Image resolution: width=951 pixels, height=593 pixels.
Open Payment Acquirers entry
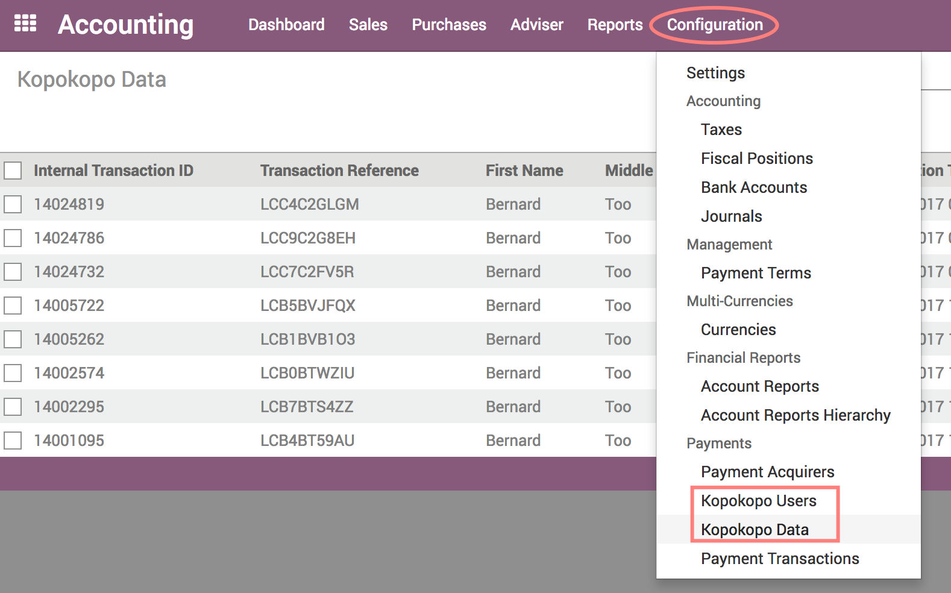click(768, 472)
